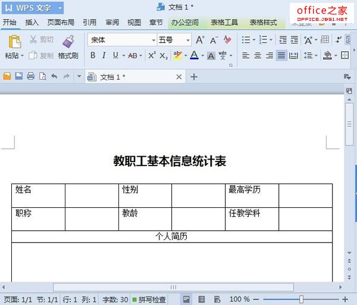
Task: Open the 视图 ribbon tab
Action: click(134, 23)
